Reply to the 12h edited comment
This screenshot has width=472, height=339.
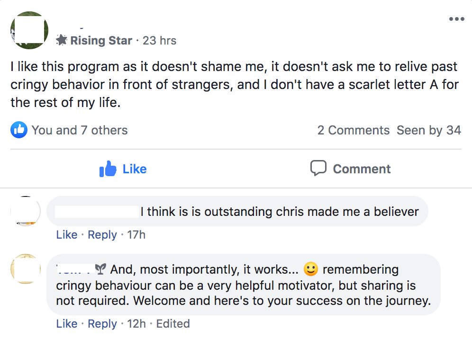pyautogui.click(x=102, y=324)
